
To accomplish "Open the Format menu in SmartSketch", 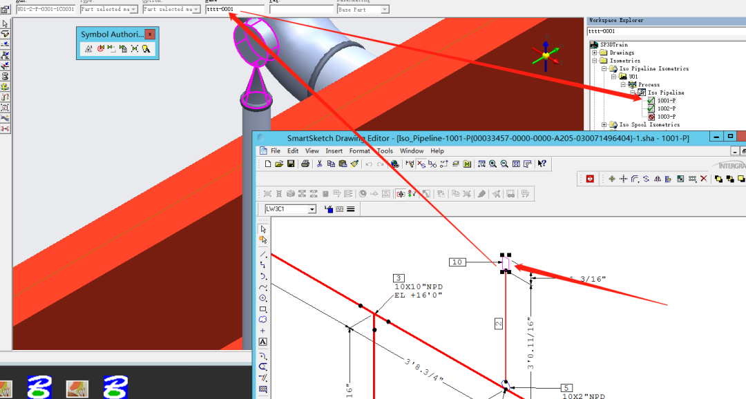I will pos(360,150).
